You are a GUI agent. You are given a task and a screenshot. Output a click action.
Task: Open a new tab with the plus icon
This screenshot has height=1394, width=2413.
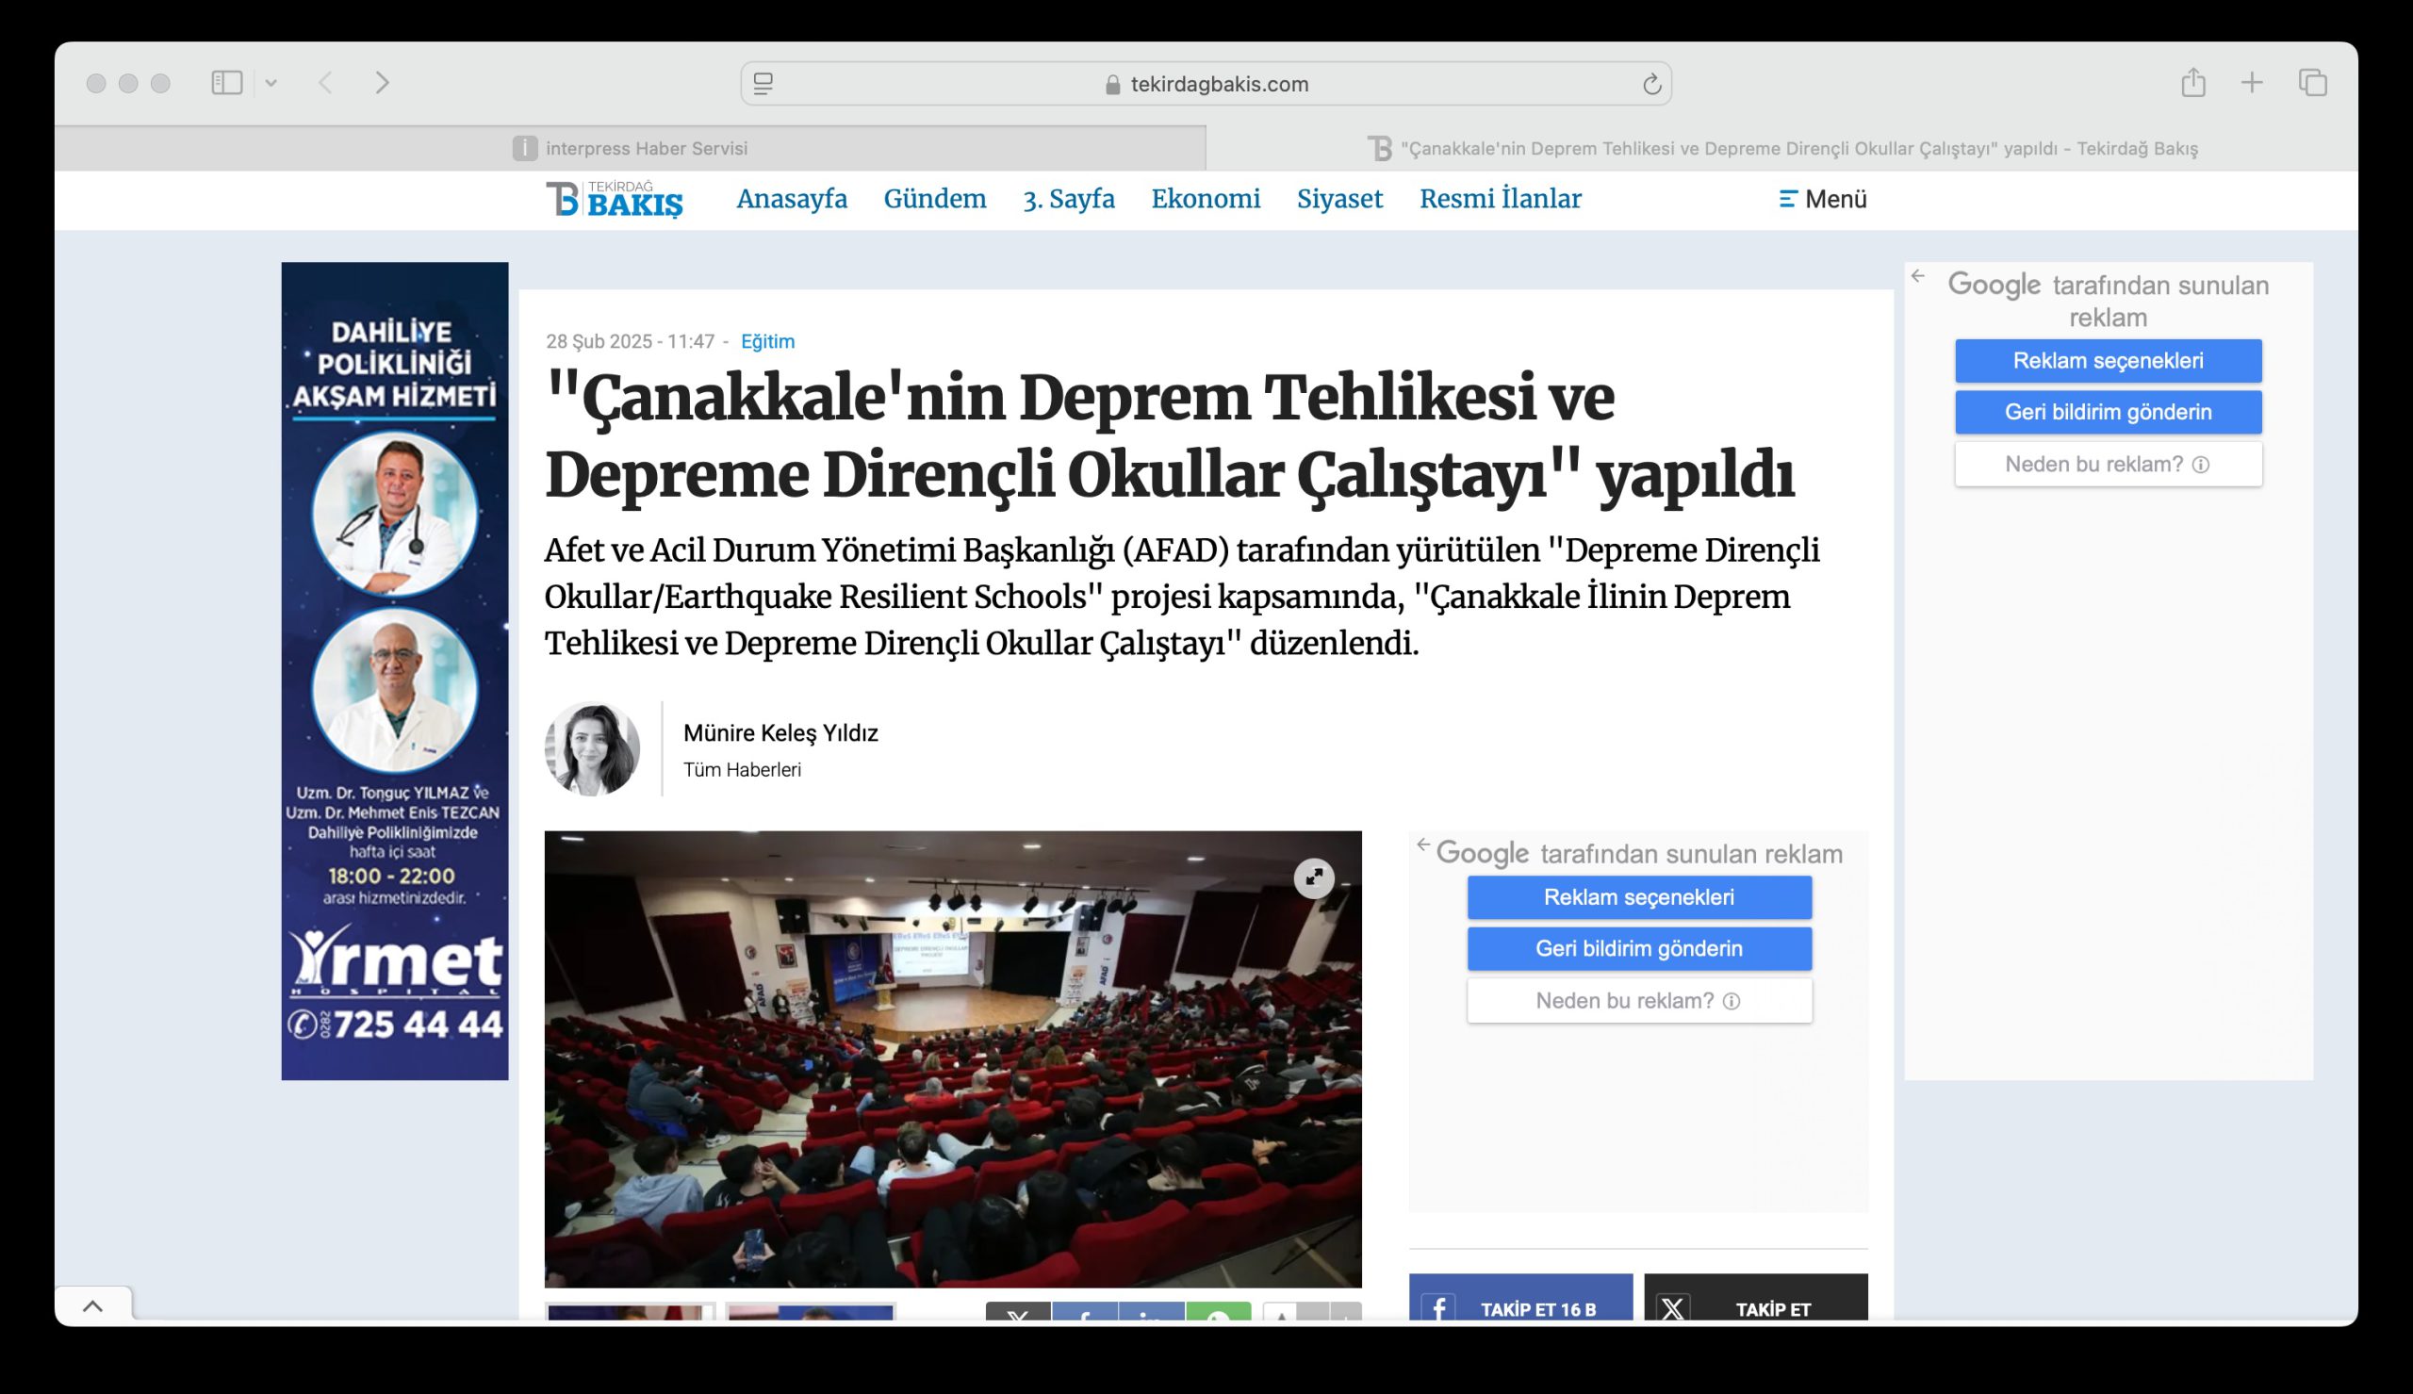2251,83
